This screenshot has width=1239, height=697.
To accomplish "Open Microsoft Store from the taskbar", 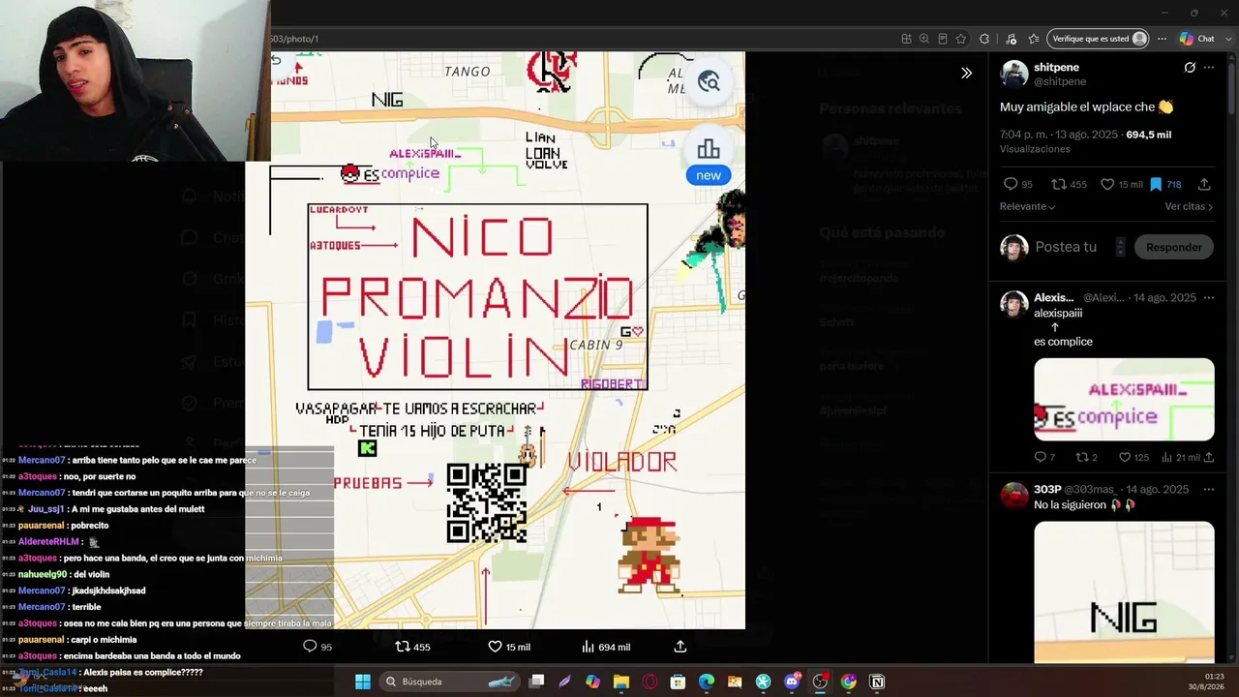I will (x=679, y=682).
